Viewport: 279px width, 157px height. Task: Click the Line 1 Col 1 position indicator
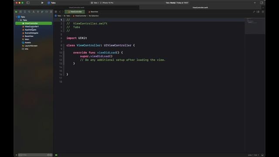[253, 155]
